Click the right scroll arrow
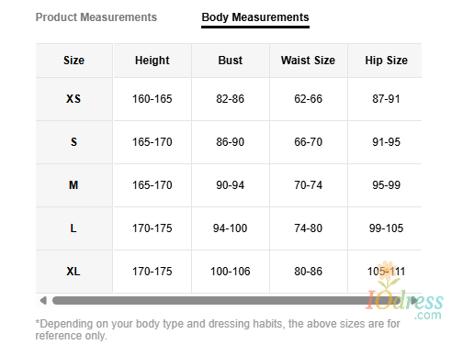463x356 pixels. coord(414,301)
